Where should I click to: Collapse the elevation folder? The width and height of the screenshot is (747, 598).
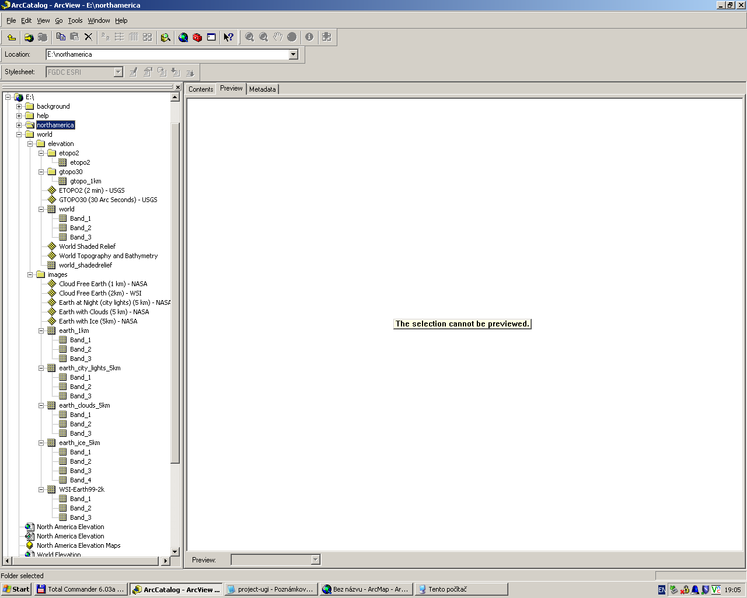[x=30, y=144]
